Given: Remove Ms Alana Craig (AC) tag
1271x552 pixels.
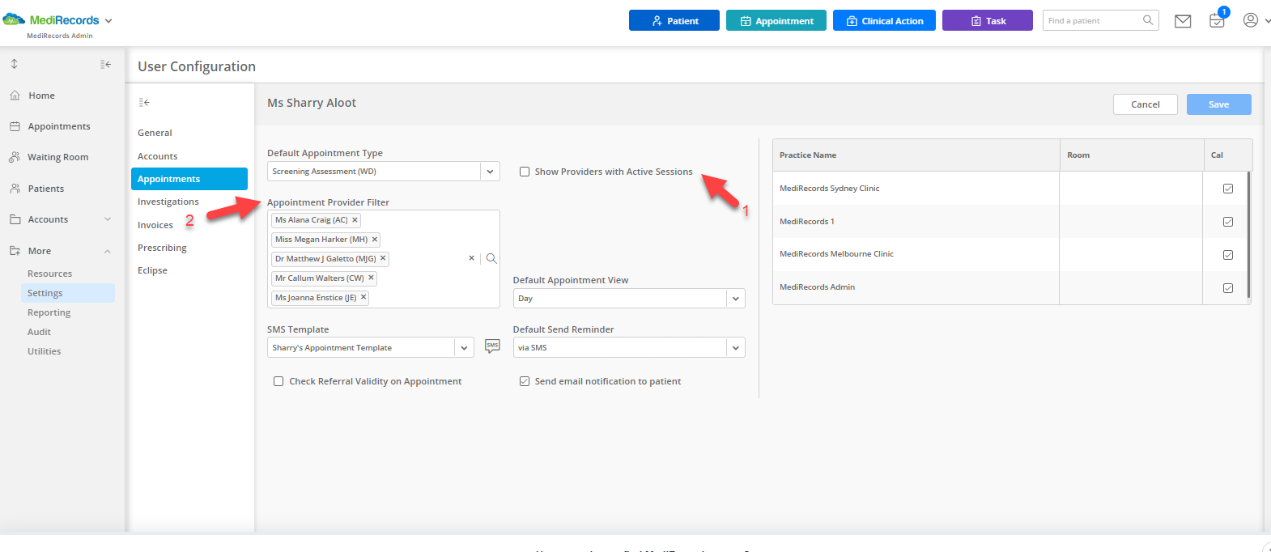Looking at the screenshot, I should 355,220.
